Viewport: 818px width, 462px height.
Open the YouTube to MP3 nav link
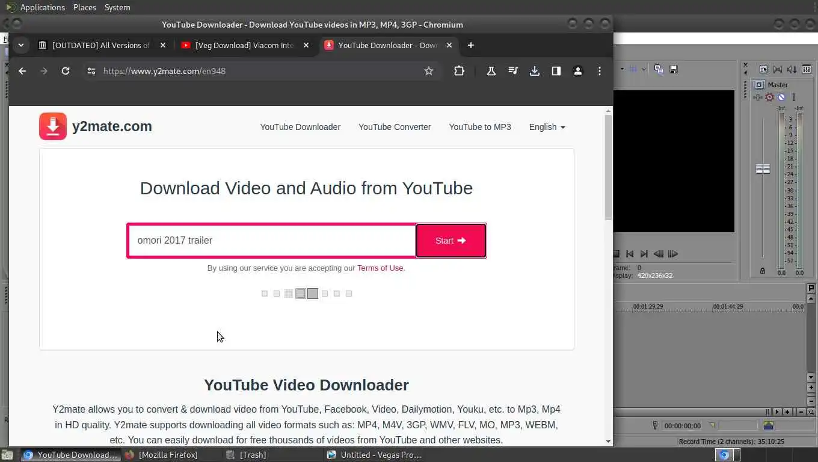click(x=480, y=127)
